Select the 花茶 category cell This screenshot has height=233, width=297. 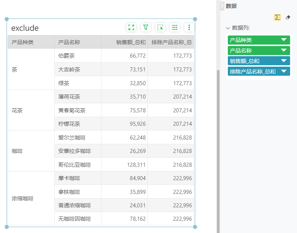pyautogui.click(x=31, y=110)
